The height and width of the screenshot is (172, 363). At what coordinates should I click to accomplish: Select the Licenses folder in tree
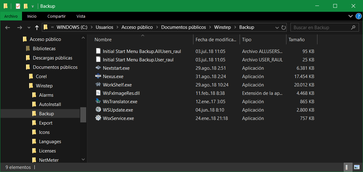click(47, 151)
